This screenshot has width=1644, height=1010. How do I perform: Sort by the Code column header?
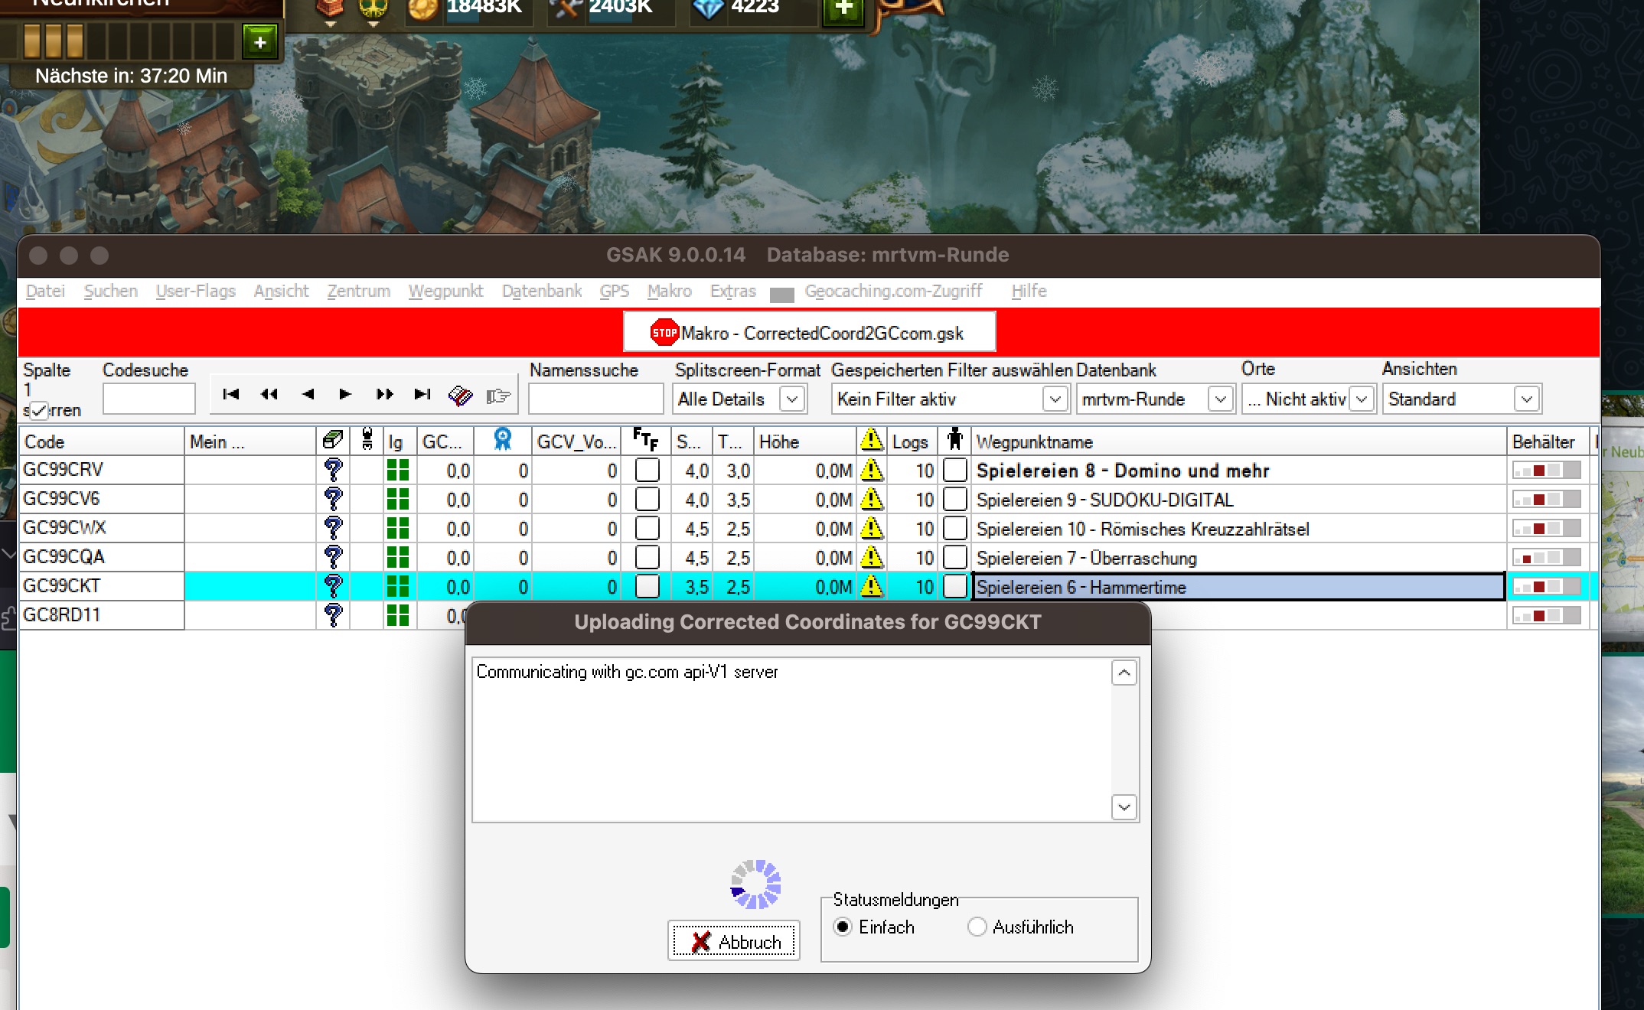point(102,441)
